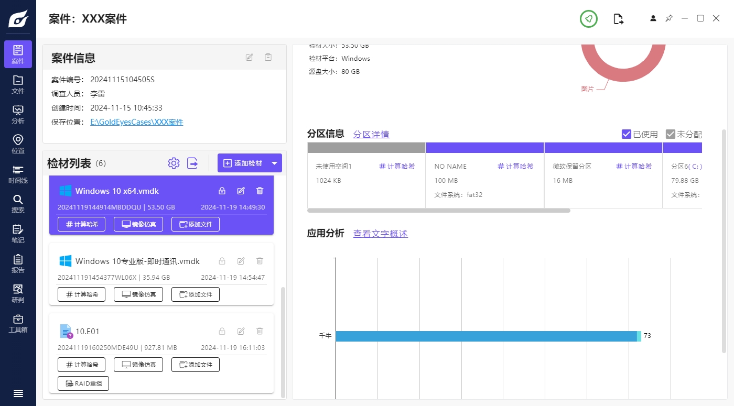Open the case folder path E:\GoldEyesCases\XXX案件

point(136,122)
